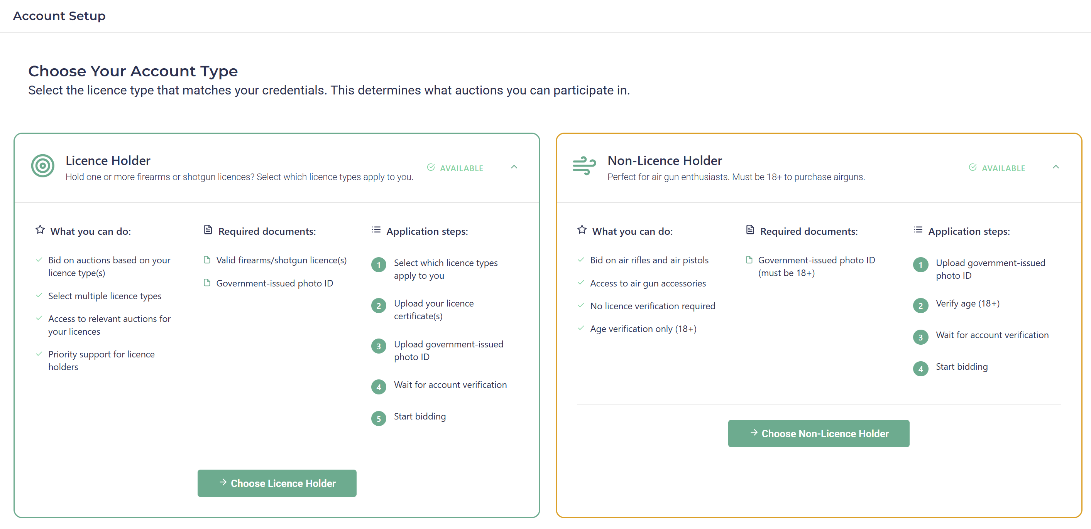Click star icon beside Licence Holder 'What you can do'
Image resolution: width=1091 pixels, height=529 pixels.
click(40, 230)
